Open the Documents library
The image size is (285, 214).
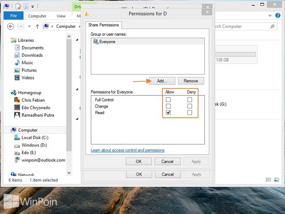click(33, 48)
